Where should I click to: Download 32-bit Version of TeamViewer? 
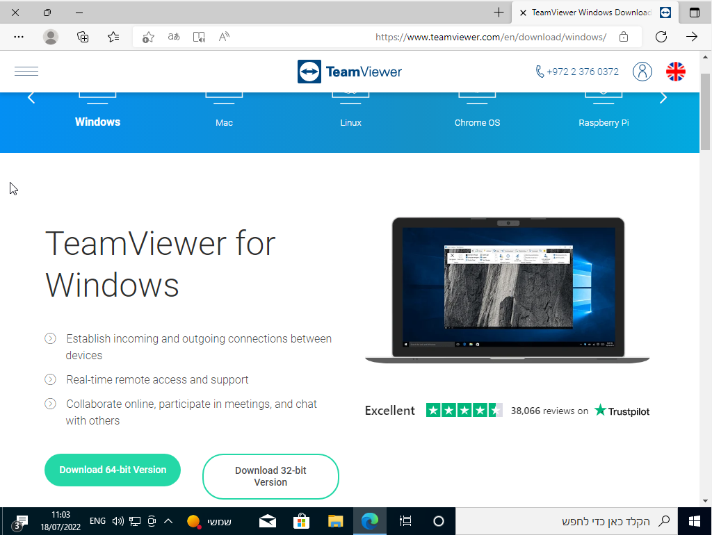click(270, 477)
